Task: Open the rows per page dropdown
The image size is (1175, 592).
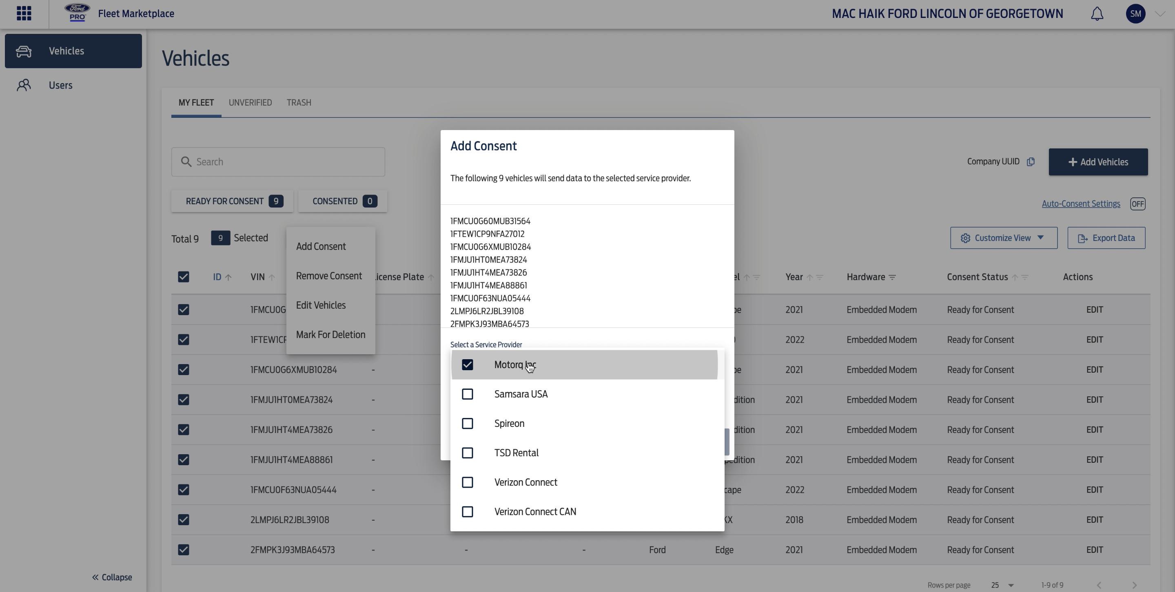Action: click(1002, 585)
